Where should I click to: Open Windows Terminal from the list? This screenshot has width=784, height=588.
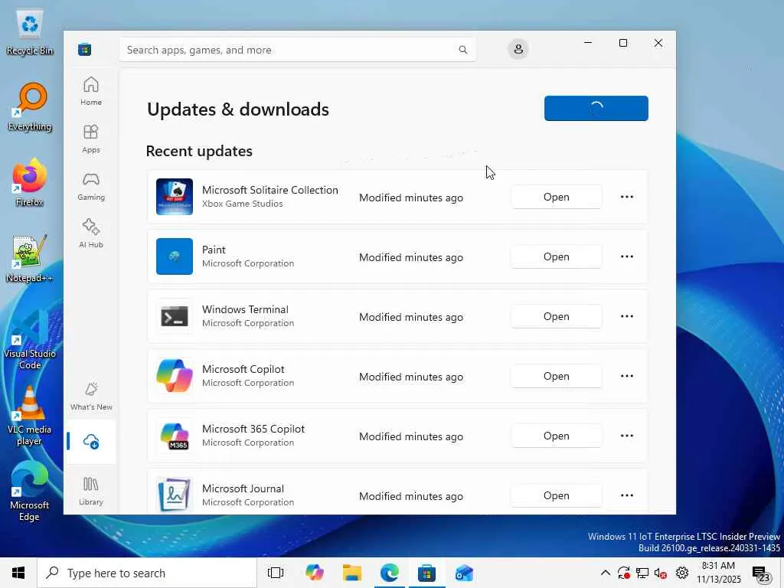(x=557, y=316)
